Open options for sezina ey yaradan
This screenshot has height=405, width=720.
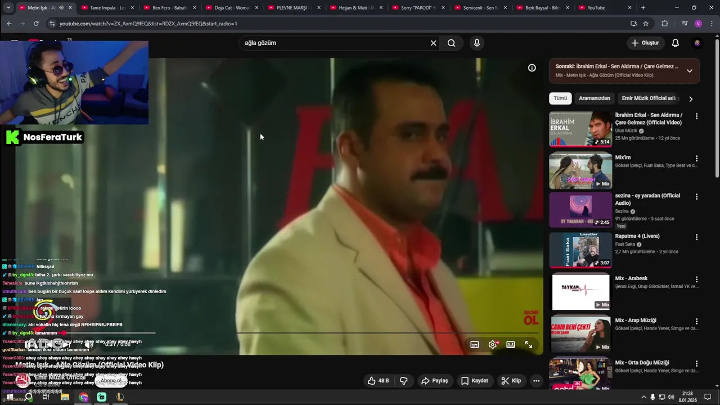(x=696, y=197)
